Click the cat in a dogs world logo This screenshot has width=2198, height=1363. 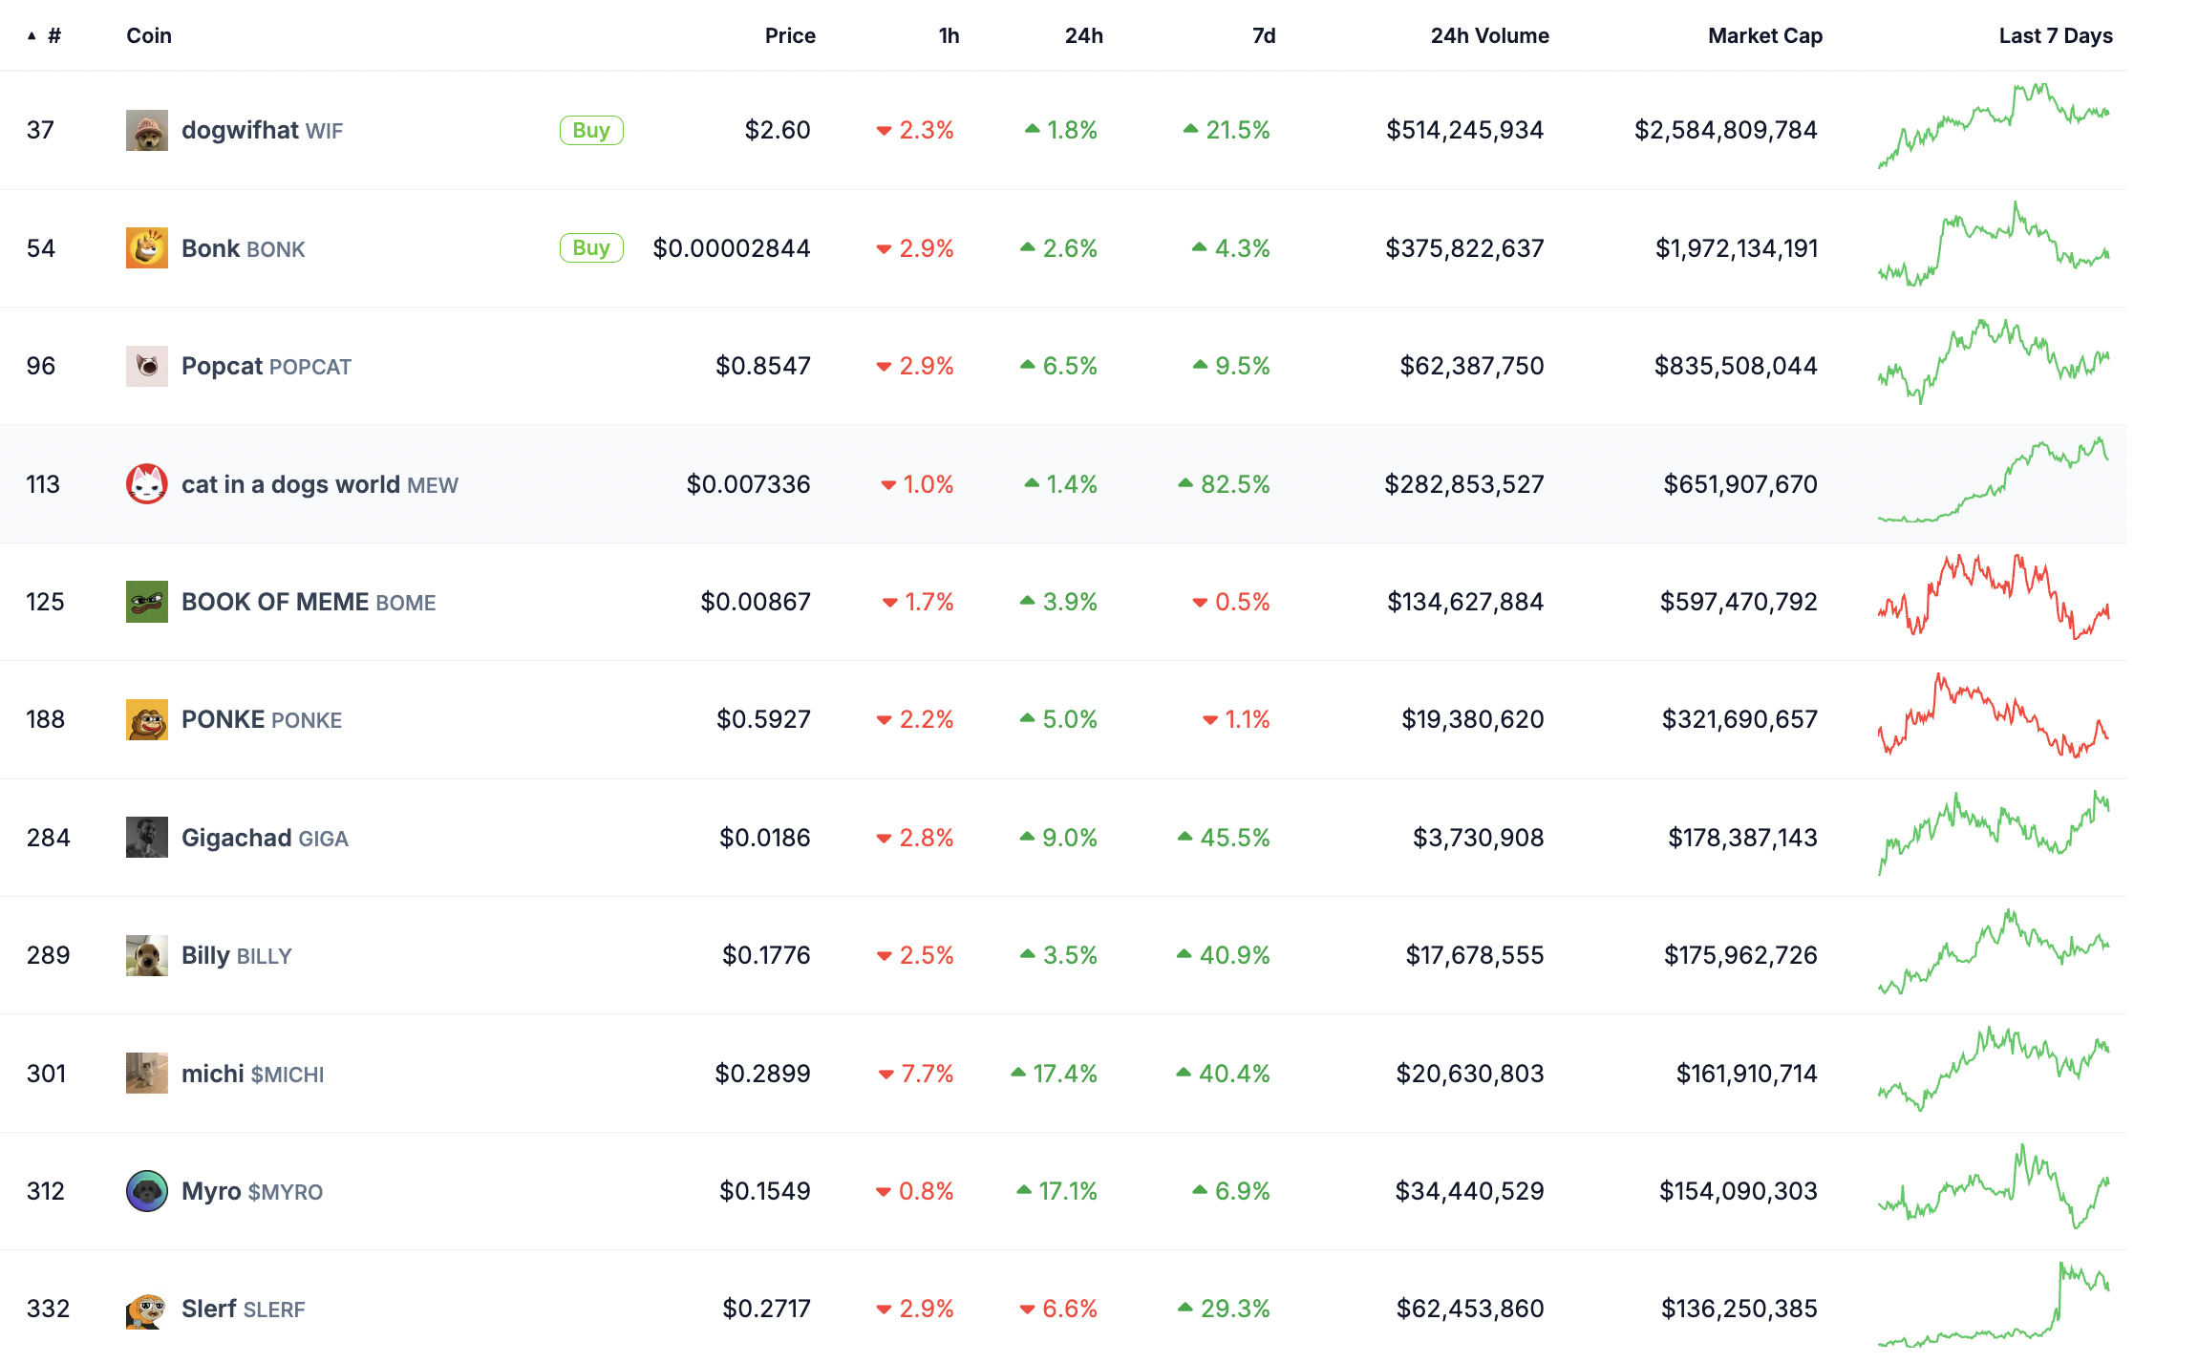(x=147, y=484)
